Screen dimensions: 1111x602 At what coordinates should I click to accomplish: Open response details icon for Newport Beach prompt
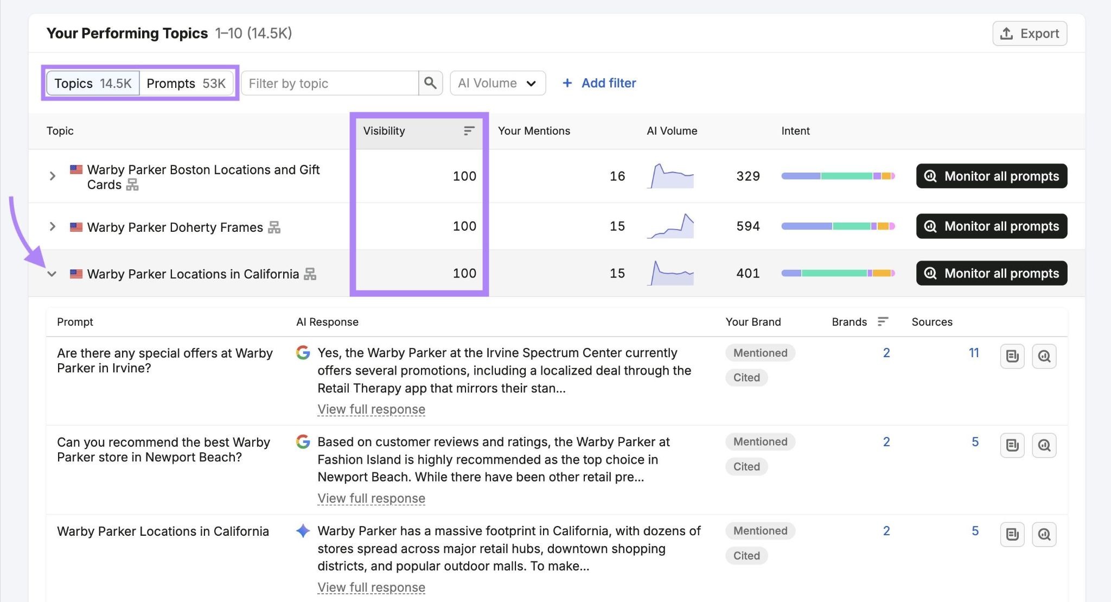click(x=1012, y=446)
